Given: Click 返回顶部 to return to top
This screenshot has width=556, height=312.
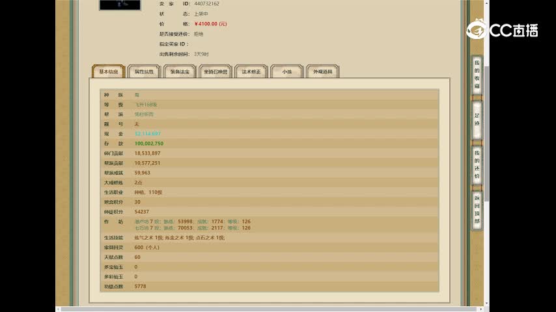Looking at the screenshot, I should click(x=477, y=208).
